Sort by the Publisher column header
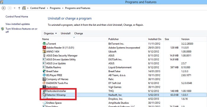This screenshot has width=207, height=107. (127, 39)
